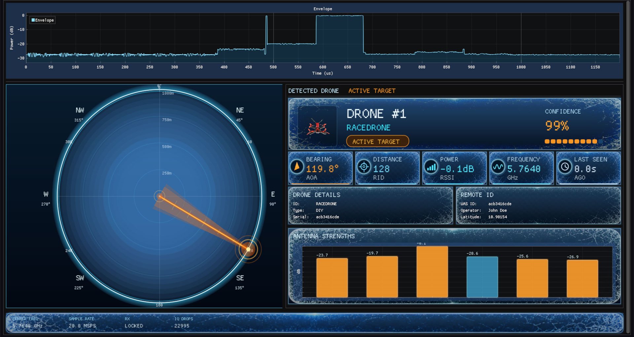634x337 pixels.
Task: Click the SE 135° compass label
Action: tap(240, 282)
